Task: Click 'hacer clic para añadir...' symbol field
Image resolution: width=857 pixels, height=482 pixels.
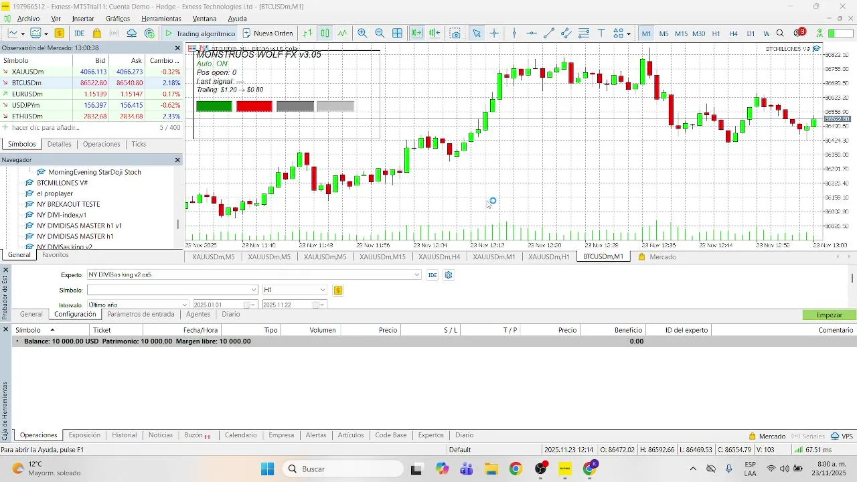Action: coord(45,127)
